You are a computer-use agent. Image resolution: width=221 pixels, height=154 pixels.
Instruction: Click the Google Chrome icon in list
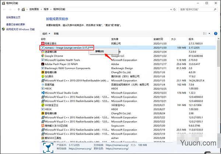click(x=43, y=56)
